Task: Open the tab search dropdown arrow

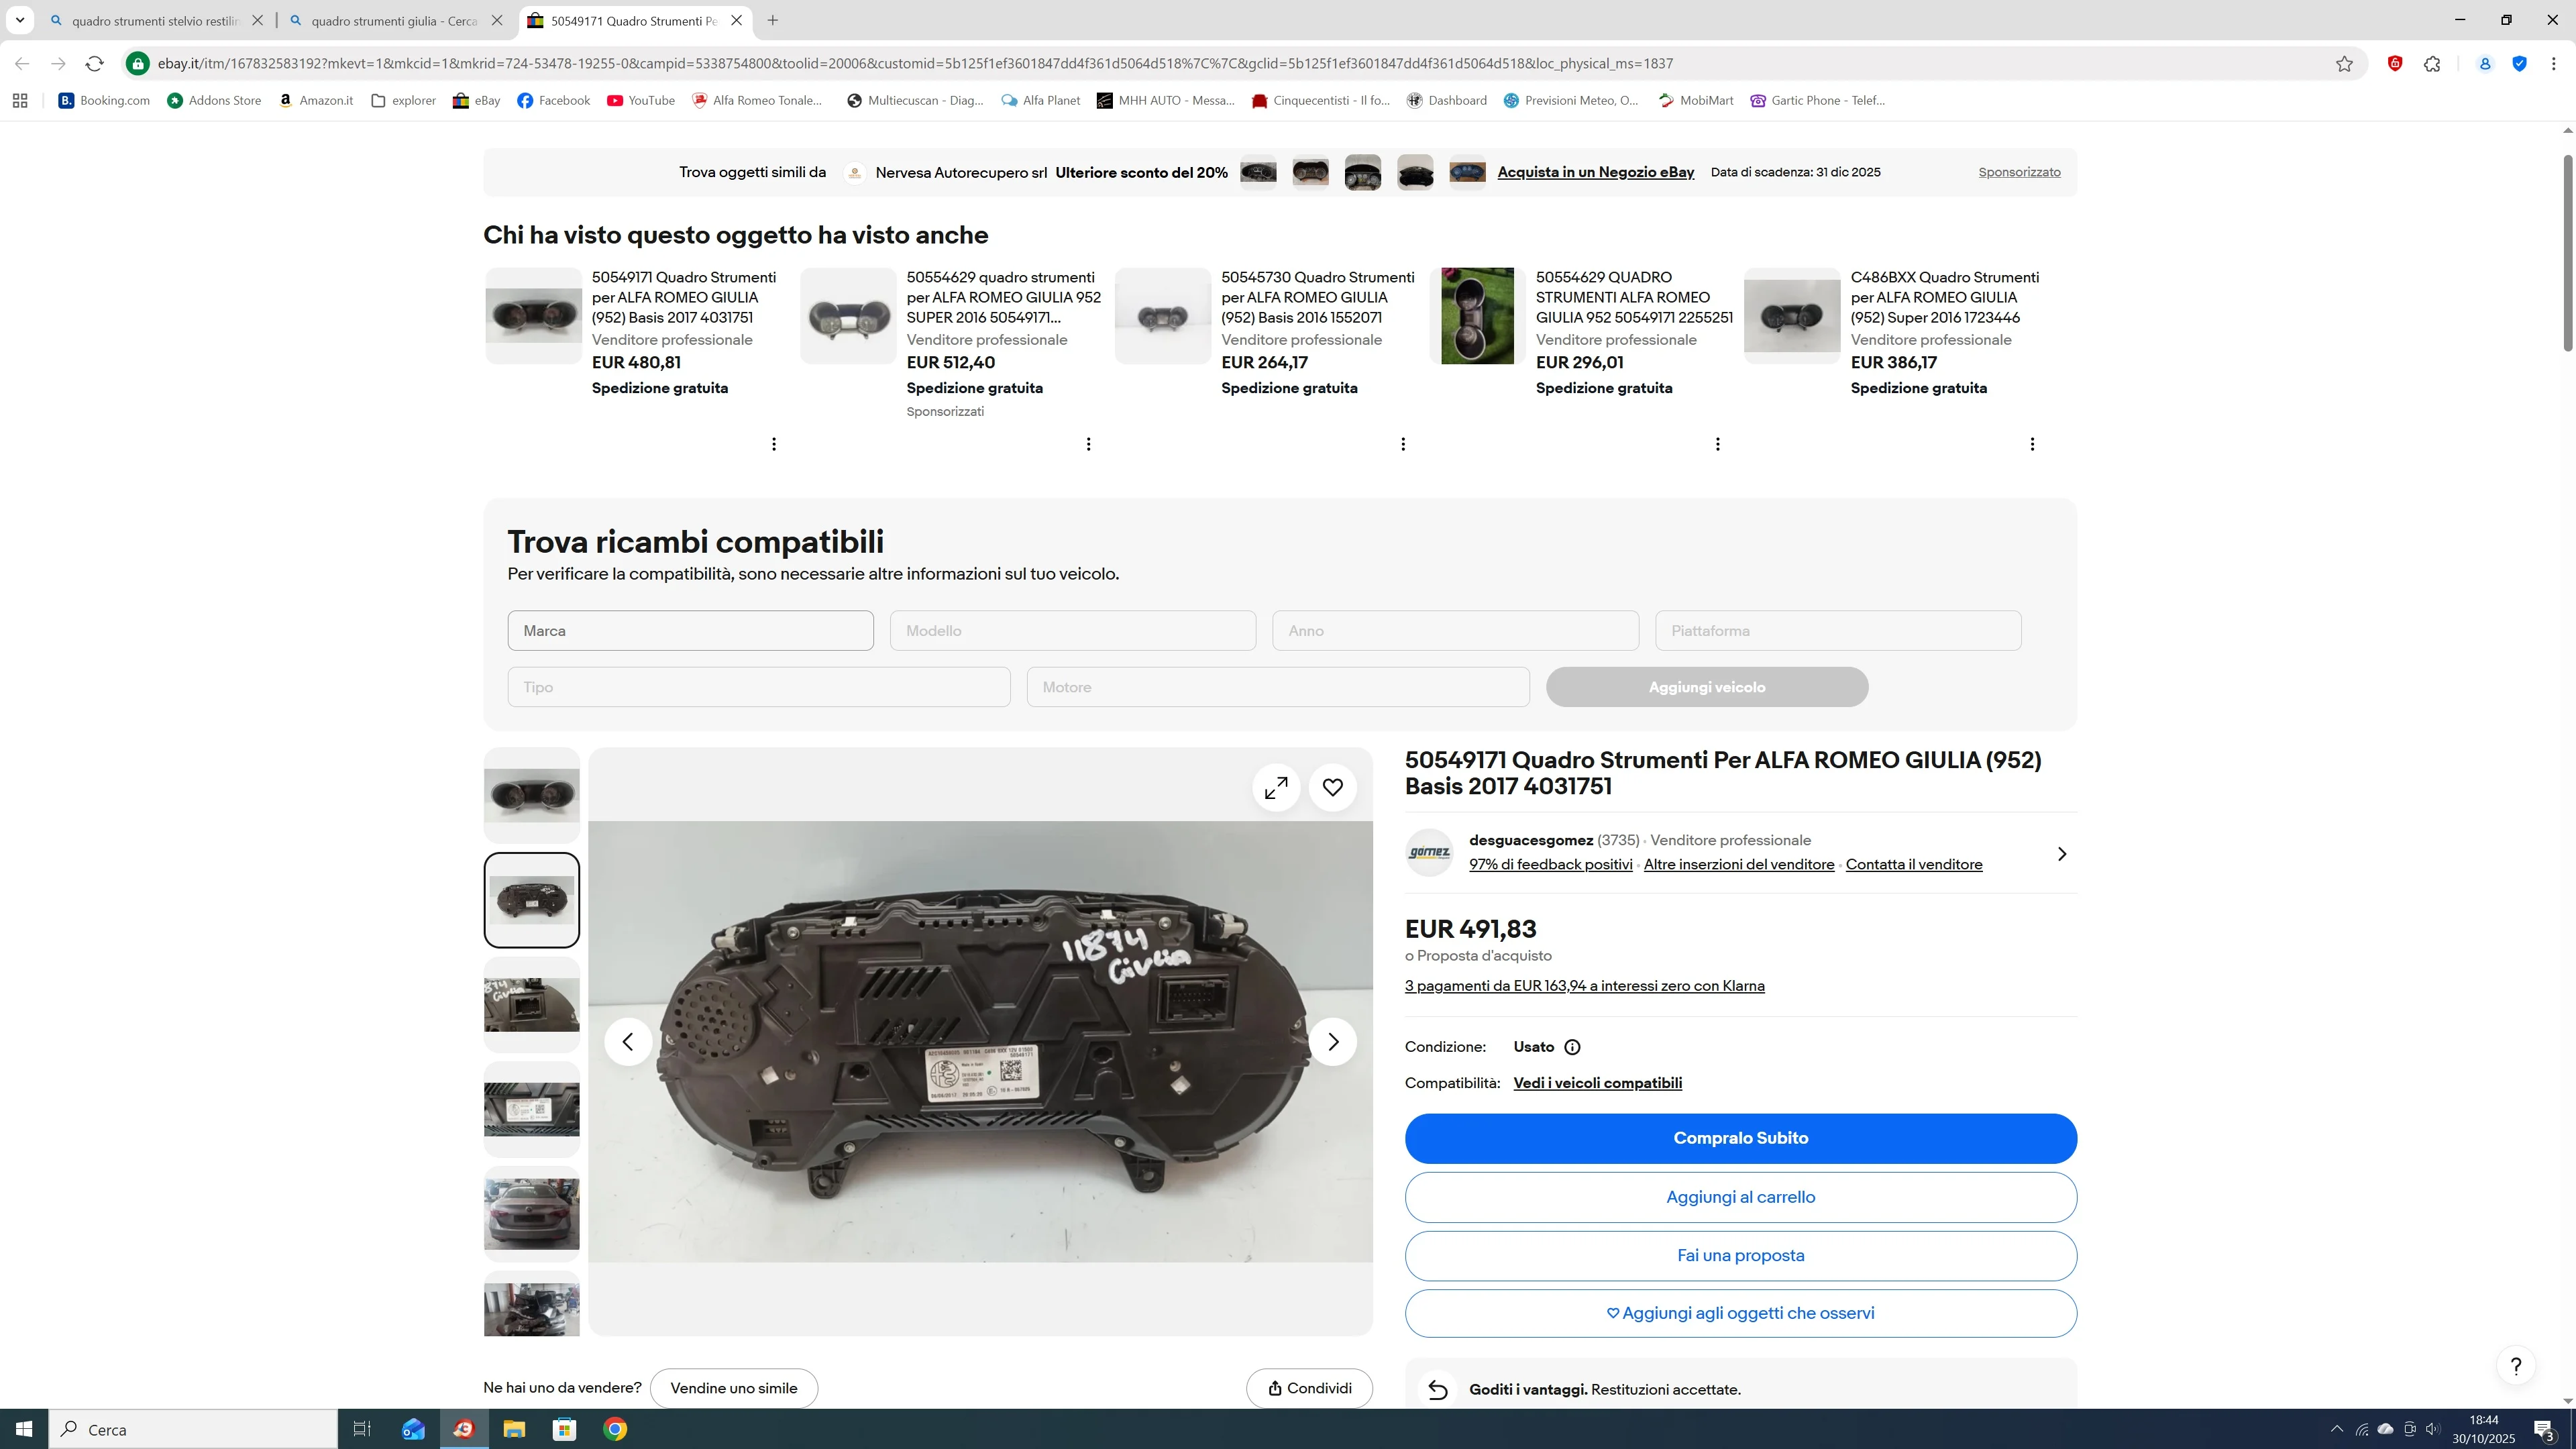Action: tap(20, 20)
